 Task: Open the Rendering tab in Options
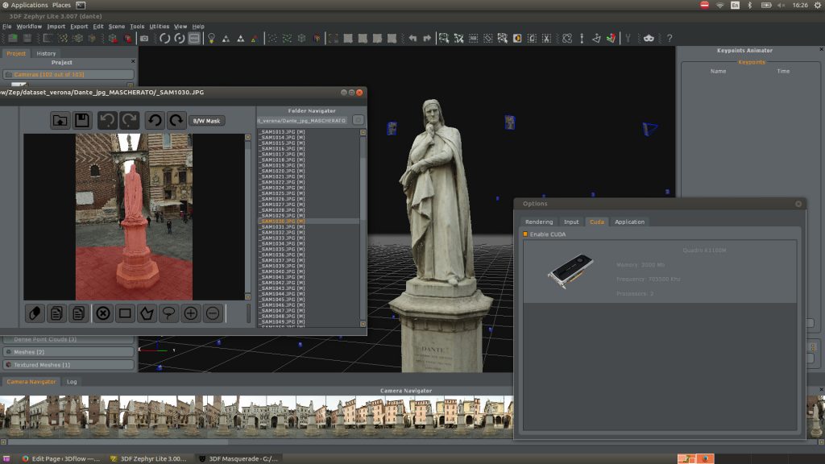(539, 222)
